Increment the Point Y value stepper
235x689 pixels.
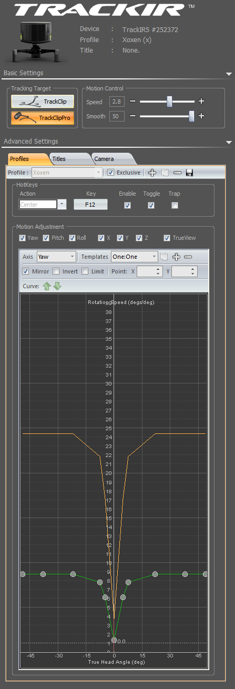coord(193,269)
